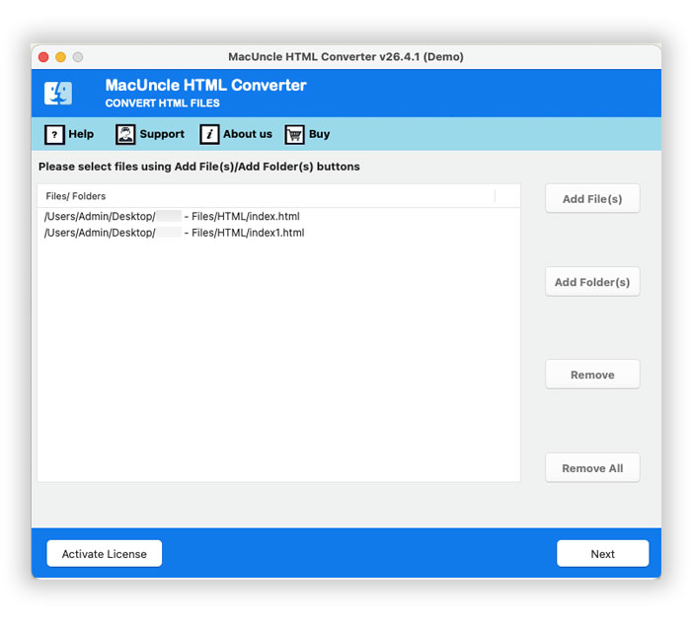Open the Help menu label
This screenshot has width=691, height=622.
pyautogui.click(x=81, y=134)
